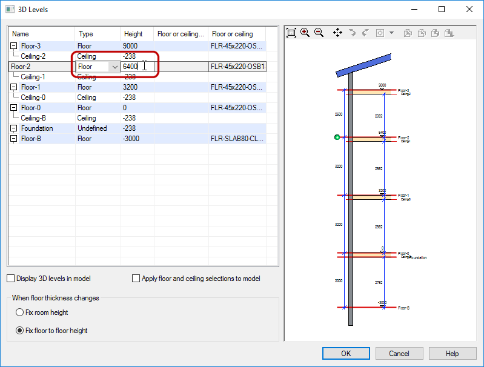Select the pan arrows tool
Image resolution: width=484 pixels, height=367 pixels.
[338, 33]
